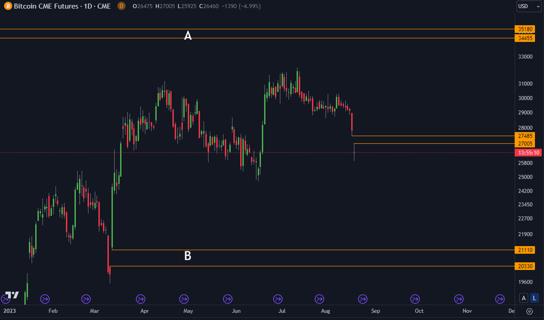Click the close value C26460
The height and width of the screenshot is (320, 544).
[208, 6]
